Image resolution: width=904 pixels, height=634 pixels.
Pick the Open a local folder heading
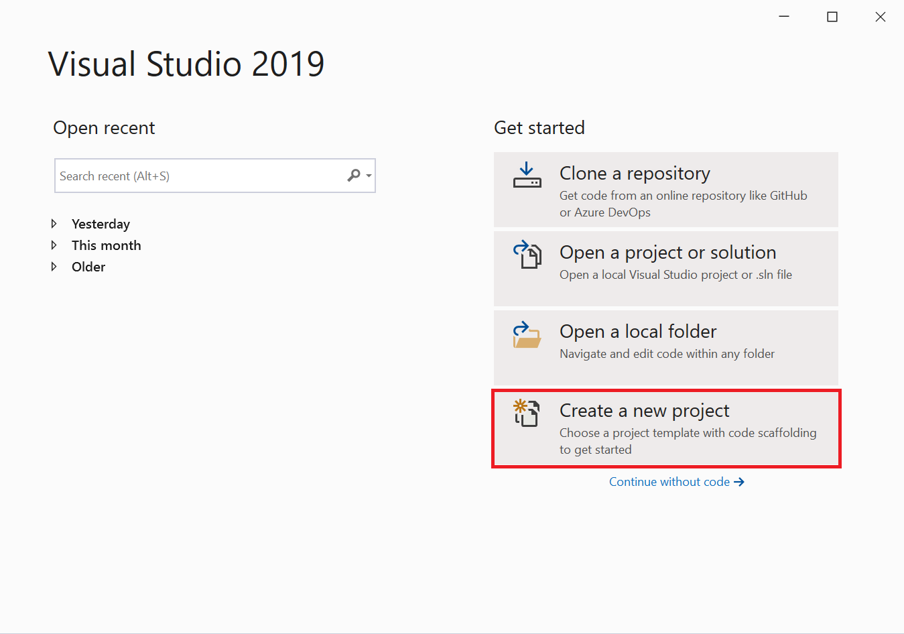point(638,332)
